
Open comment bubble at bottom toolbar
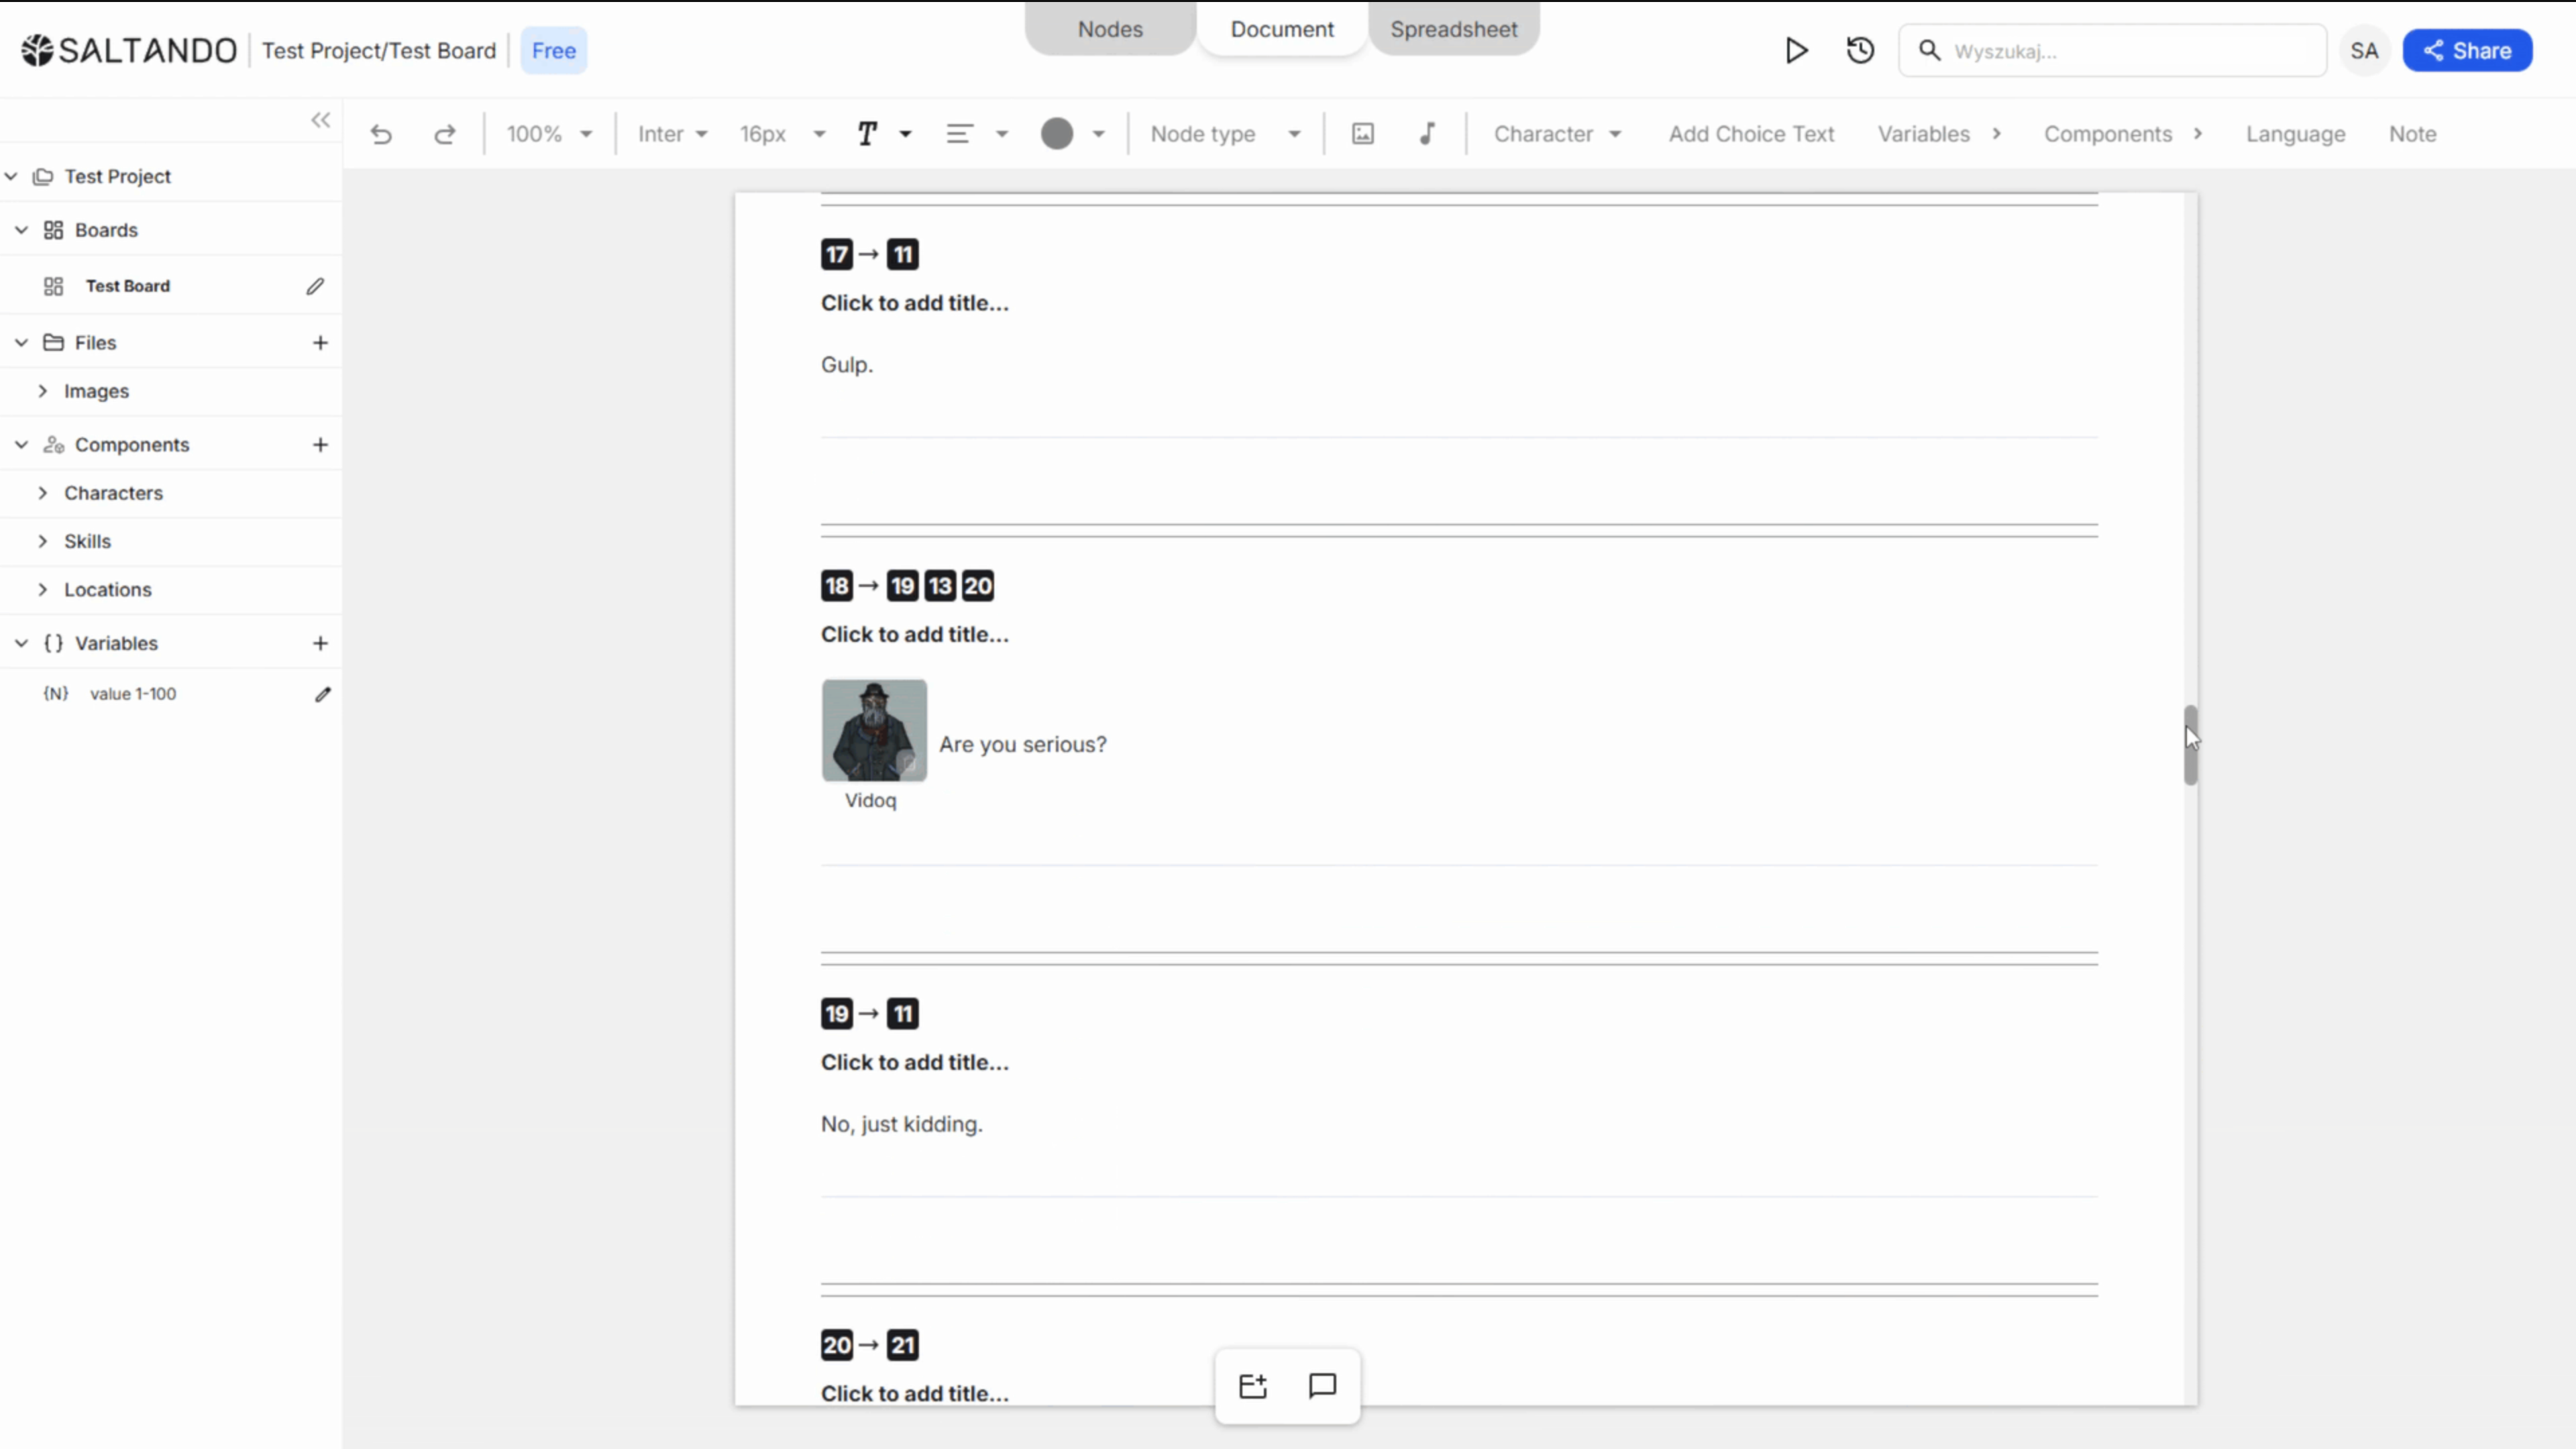(1322, 1385)
